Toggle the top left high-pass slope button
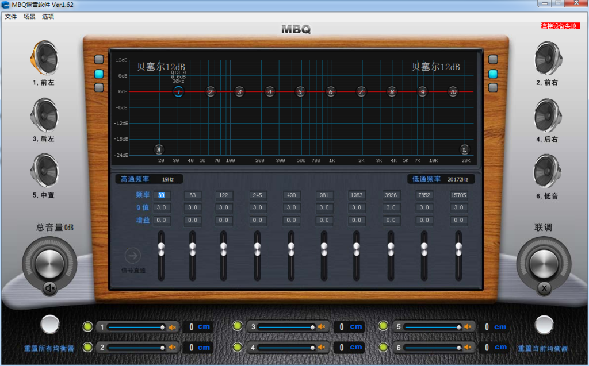This screenshot has width=589, height=366. tap(99, 59)
